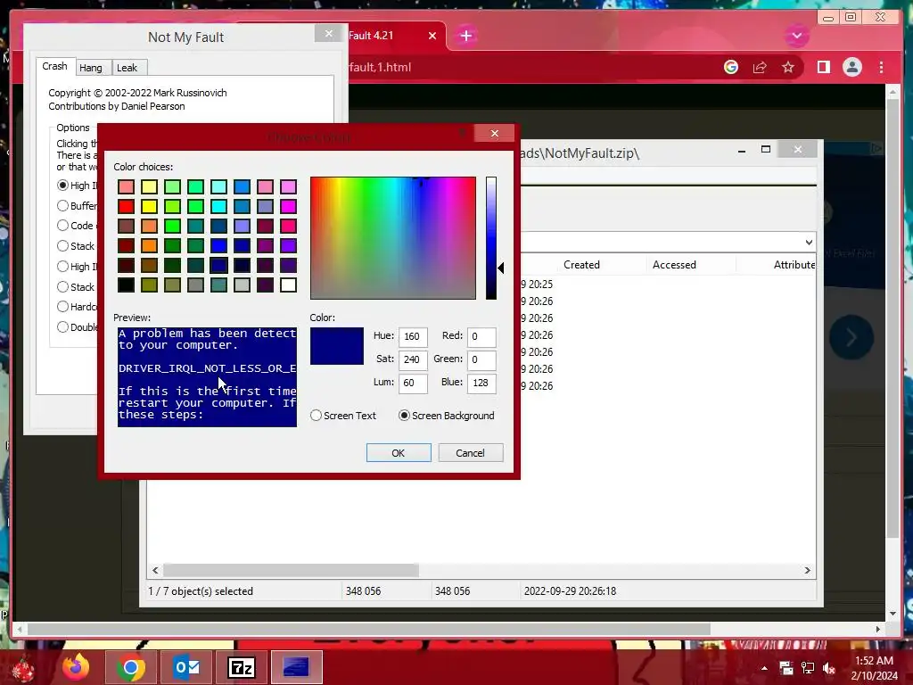Click the bluescreen preview text box
The image size is (913, 685).
(x=207, y=377)
